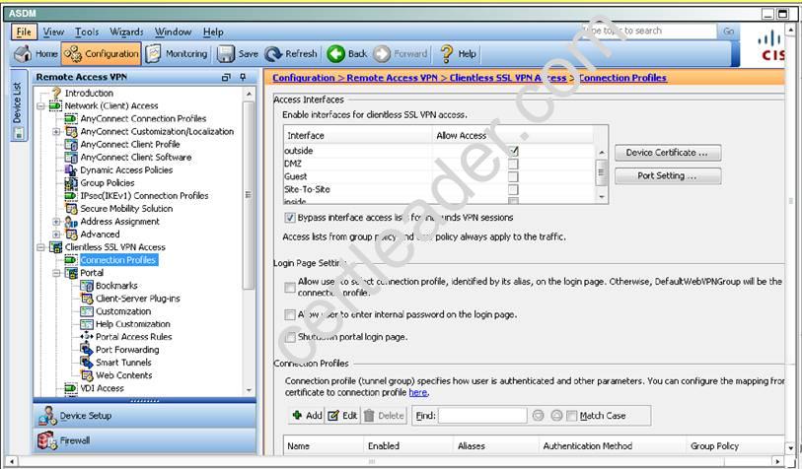Image resolution: width=802 pixels, height=469 pixels.
Task: Follow the 'here' link
Action: point(418,392)
